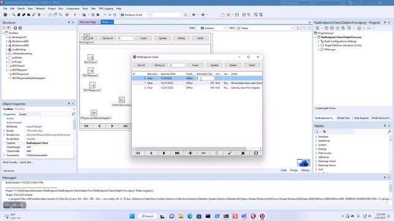This screenshot has width=394, height=221.
Task: Click the cloud GetIt icon in designer corner
Action: 304,163
